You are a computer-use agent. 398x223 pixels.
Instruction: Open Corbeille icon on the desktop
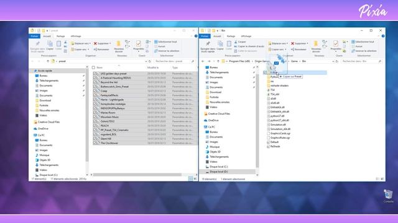pyautogui.click(x=388, y=196)
